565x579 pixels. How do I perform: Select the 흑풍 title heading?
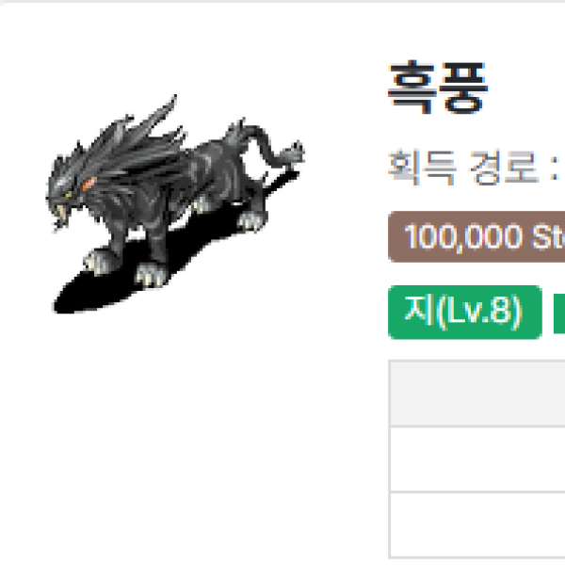[x=438, y=88]
